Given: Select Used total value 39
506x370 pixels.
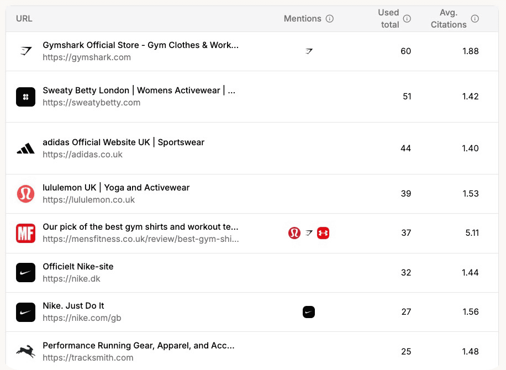Looking at the screenshot, I should coord(406,193).
